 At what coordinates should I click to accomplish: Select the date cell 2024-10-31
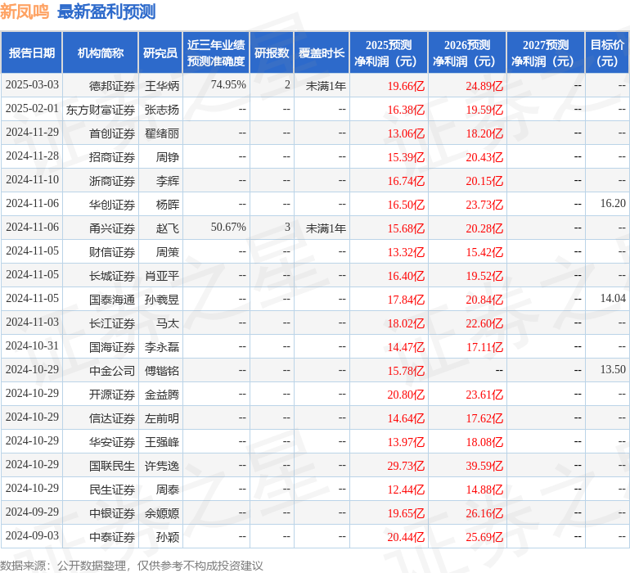click(x=32, y=345)
